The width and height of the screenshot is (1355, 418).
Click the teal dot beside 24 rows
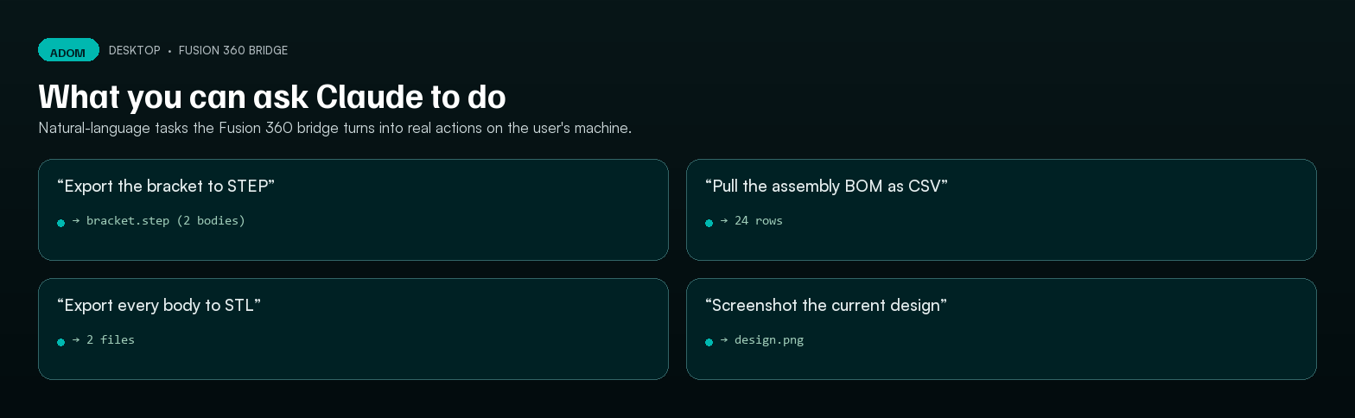point(709,223)
